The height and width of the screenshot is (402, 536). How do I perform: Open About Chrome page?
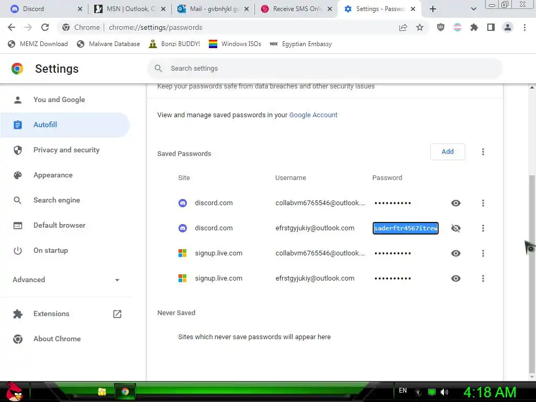[x=65, y=339]
